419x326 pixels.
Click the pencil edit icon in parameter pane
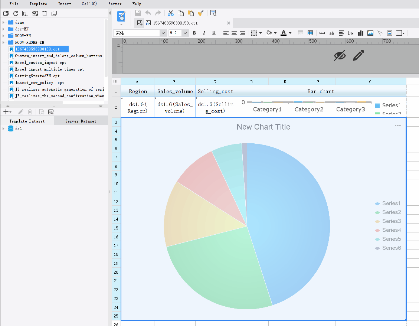[359, 55]
